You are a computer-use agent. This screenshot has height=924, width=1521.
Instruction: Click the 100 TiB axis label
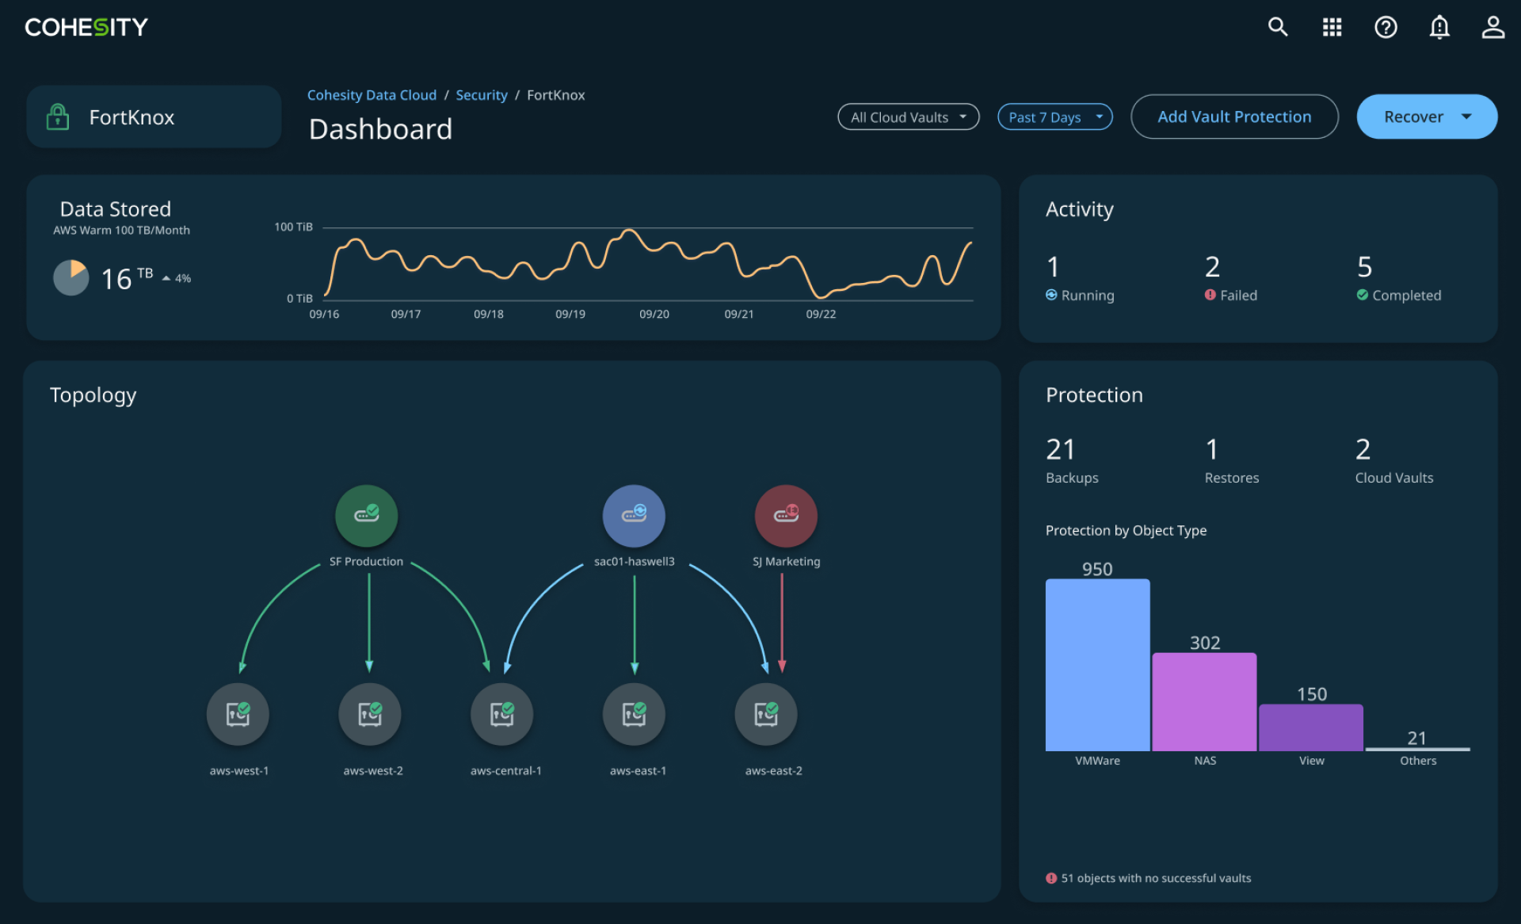pyautogui.click(x=293, y=227)
